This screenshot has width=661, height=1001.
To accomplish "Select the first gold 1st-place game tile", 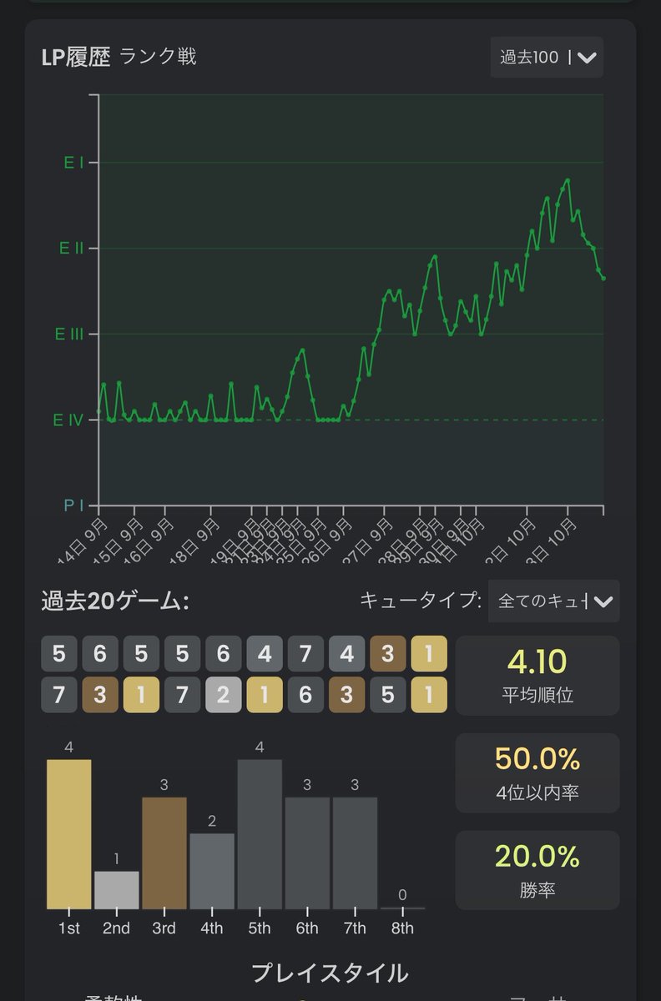I will [429, 654].
